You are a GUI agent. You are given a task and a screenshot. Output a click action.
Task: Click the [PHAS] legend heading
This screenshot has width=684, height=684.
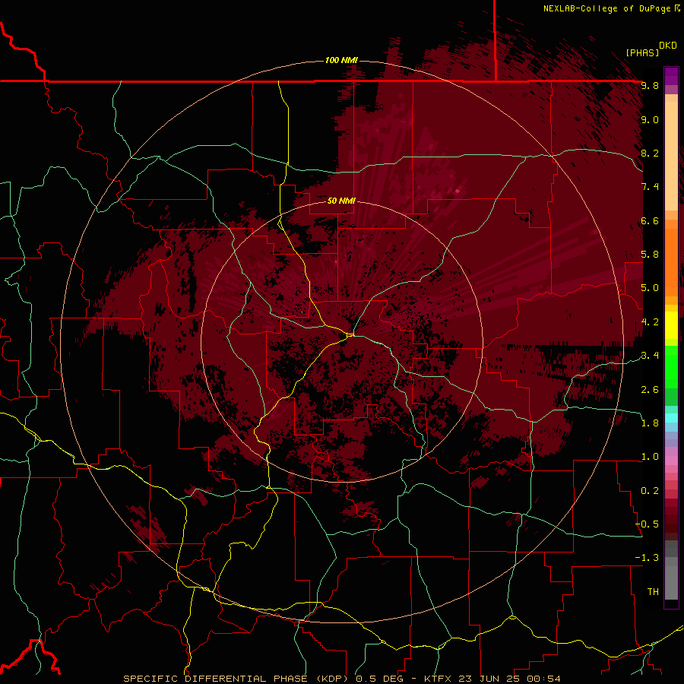pos(642,52)
